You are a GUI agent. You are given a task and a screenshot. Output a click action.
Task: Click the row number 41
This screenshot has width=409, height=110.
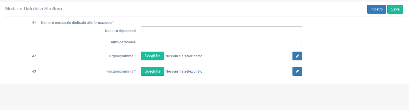(34, 22)
